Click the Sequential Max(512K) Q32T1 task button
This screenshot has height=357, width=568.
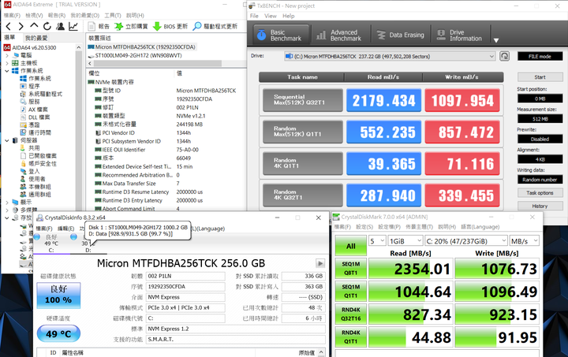[302, 100]
